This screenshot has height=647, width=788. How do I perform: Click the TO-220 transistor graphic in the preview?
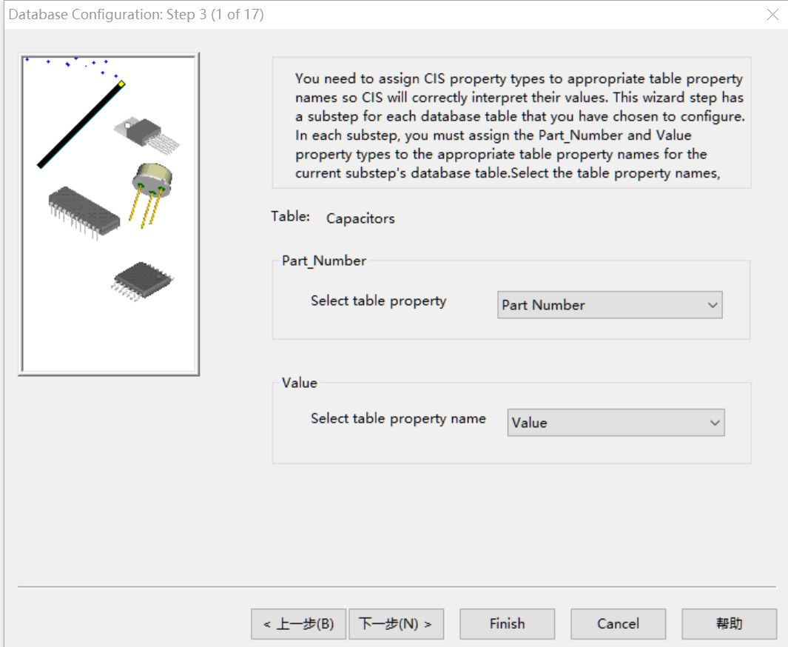[148, 133]
